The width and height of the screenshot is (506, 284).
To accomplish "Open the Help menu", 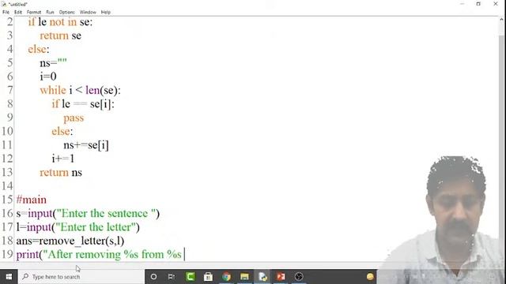I will coord(106,13).
